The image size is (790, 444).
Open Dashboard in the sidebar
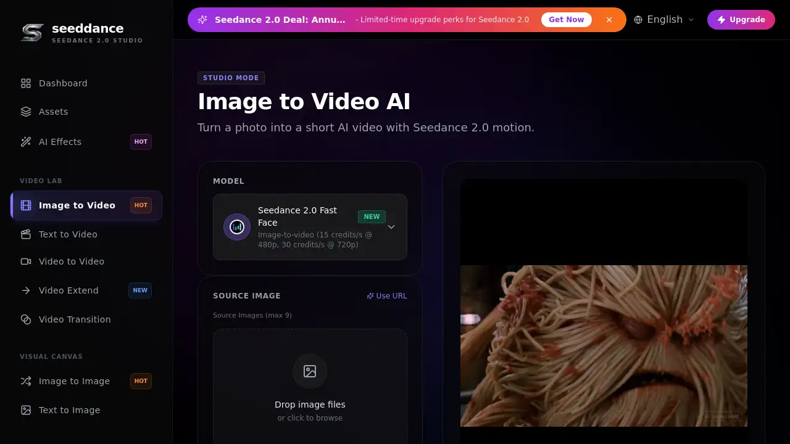click(x=86, y=83)
